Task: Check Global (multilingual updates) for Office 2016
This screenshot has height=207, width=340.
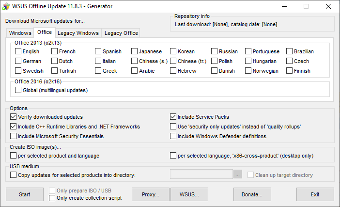Action: pos(18,90)
